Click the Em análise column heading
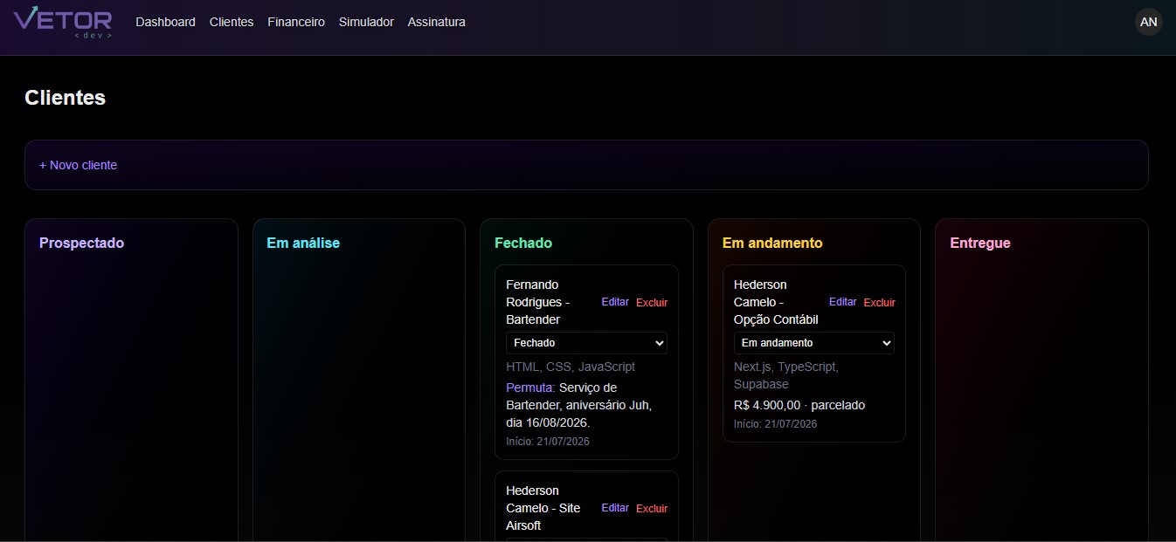 point(303,243)
